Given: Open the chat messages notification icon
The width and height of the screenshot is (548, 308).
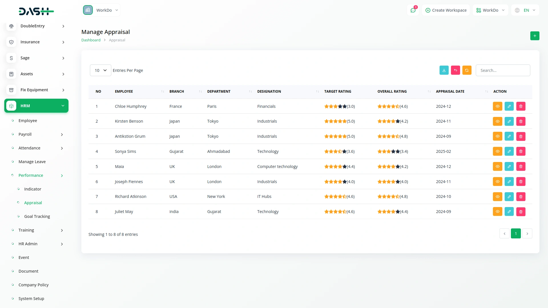Looking at the screenshot, I should coord(413,10).
